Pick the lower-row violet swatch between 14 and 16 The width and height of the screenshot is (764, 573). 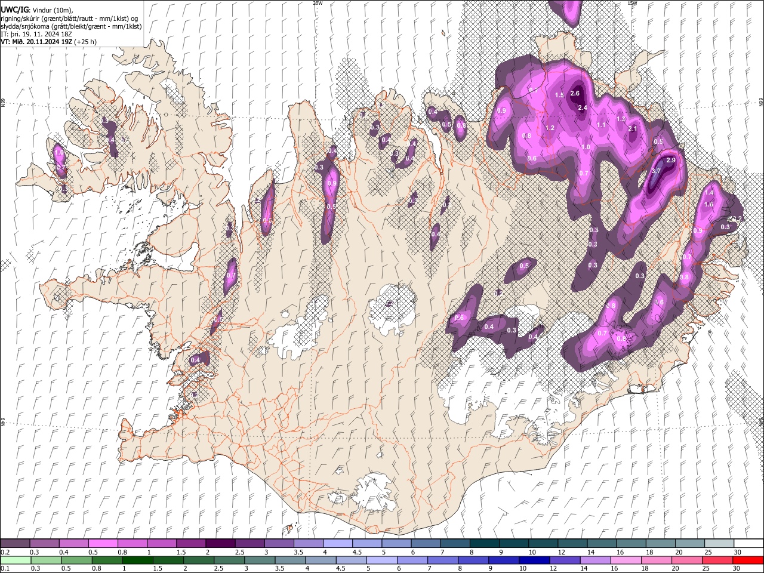point(595,560)
